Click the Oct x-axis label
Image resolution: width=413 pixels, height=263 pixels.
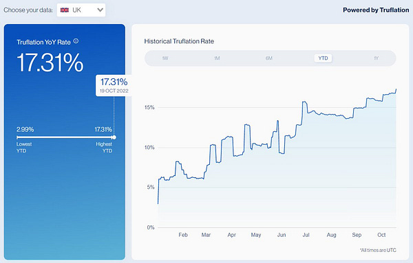click(x=381, y=235)
